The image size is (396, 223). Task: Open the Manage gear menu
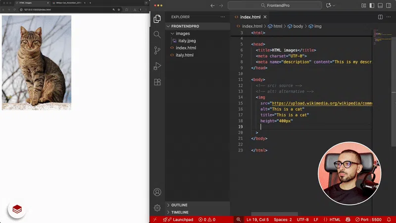157,208
